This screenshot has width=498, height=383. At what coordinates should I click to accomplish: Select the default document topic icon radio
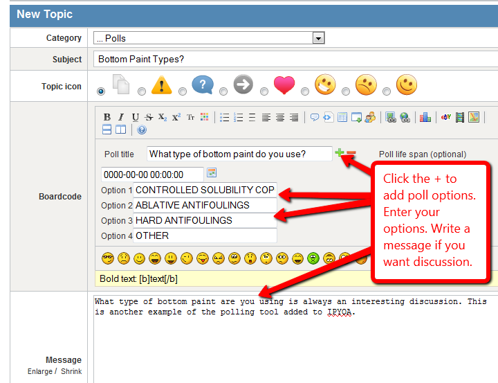[x=102, y=91]
